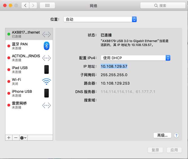Image resolution: width=188 pixels, height=159 pixels.
Task: Select the ACTION.../RNDIS service
Action: click(29, 58)
